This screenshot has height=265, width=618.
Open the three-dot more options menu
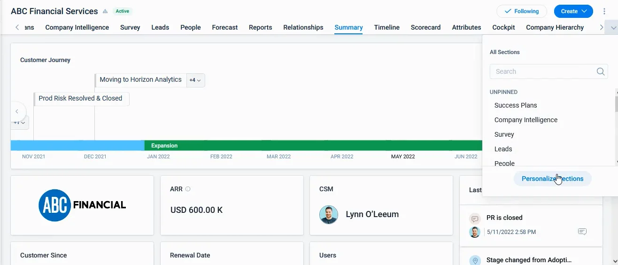click(x=604, y=11)
